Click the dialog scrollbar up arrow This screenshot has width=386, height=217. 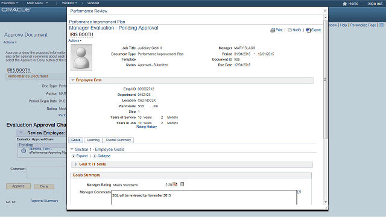click(326, 17)
